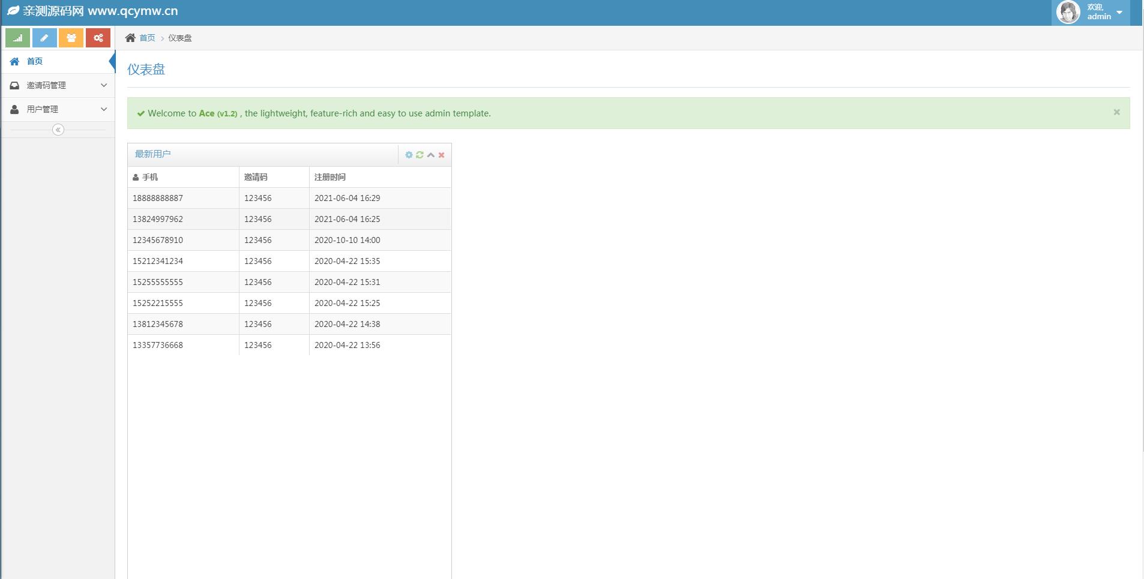Screen dimensions: 1144x579
Task: Expand the 邀请码管理 submenu
Action: coord(58,85)
